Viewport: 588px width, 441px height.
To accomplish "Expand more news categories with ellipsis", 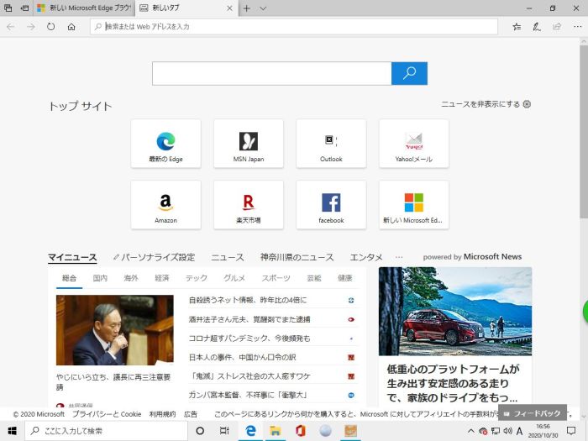I will 399,257.
